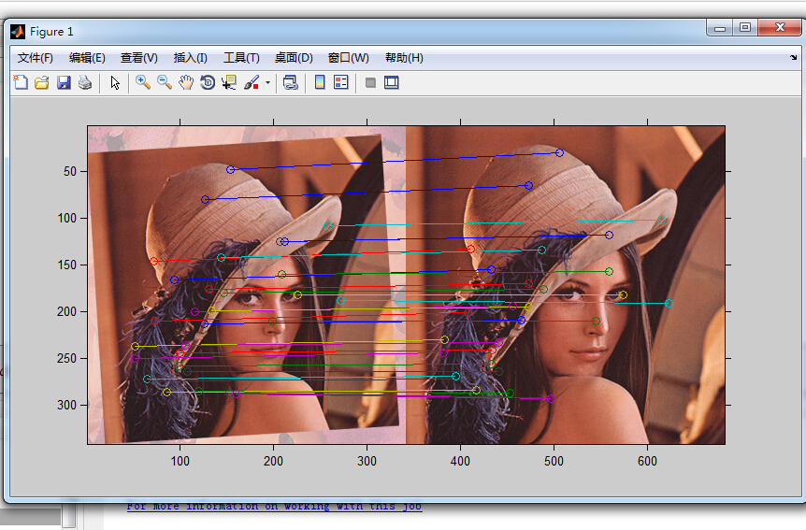The image size is (806, 530).
Task: Enable the Rotate 3D tool
Action: [x=208, y=82]
